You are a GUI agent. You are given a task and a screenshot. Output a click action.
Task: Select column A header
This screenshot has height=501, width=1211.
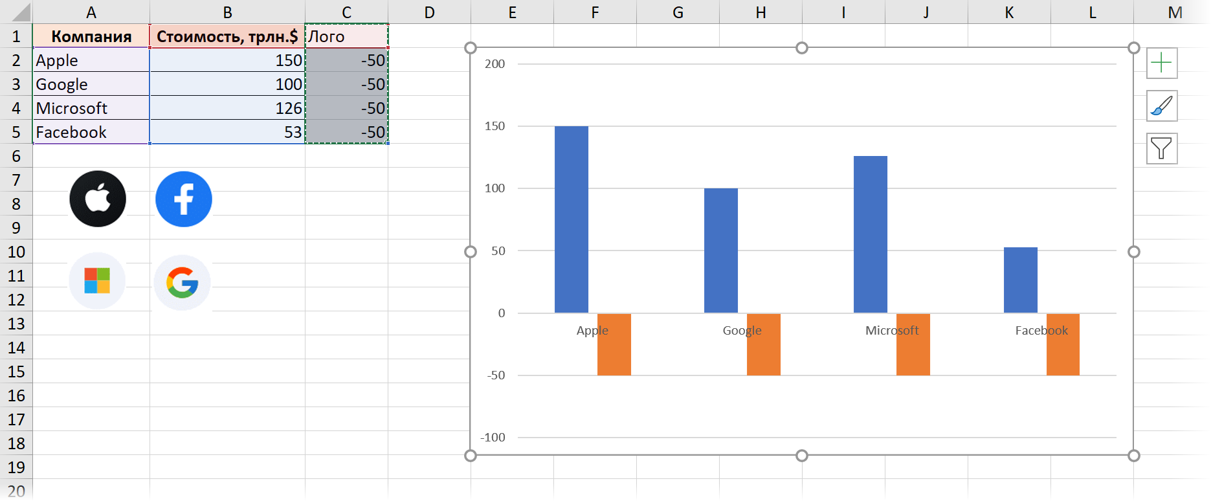tap(91, 12)
